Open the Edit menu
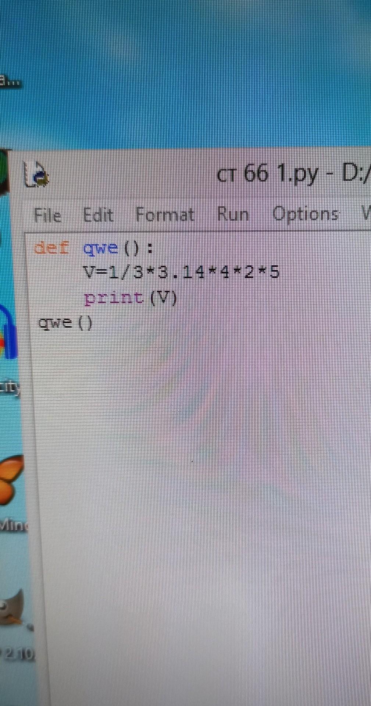The image size is (371, 706). (98, 215)
